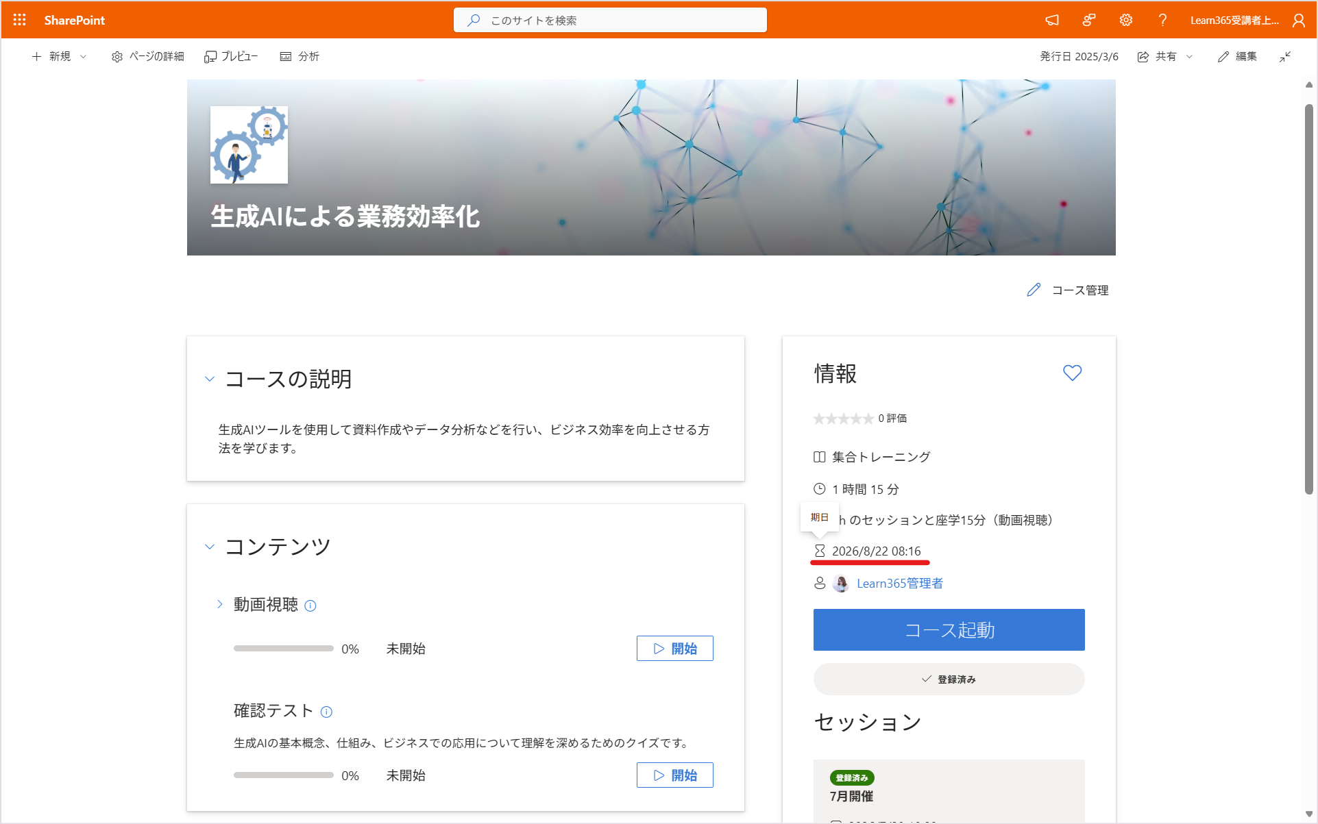Collapse the コンテンツ section

(x=210, y=547)
